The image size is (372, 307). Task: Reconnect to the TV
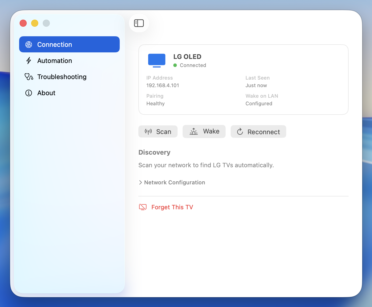click(258, 131)
